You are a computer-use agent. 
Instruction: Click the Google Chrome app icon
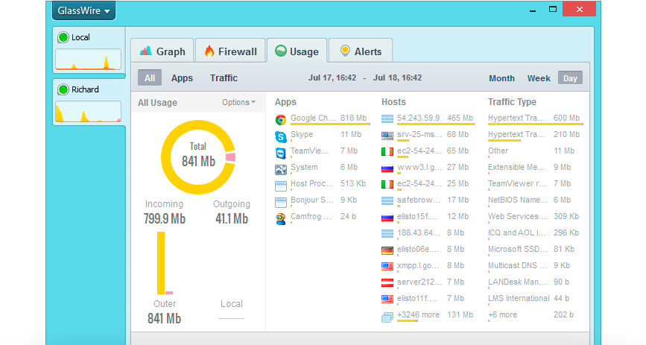click(281, 120)
